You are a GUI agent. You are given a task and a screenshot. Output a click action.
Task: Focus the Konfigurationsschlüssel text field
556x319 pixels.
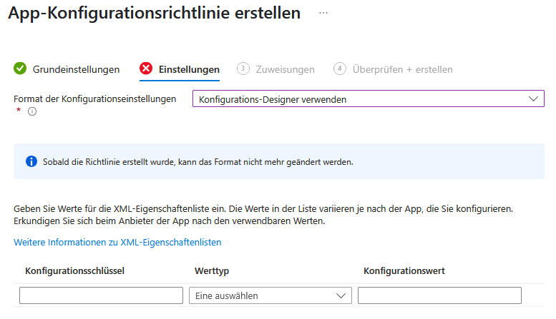[x=101, y=295]
